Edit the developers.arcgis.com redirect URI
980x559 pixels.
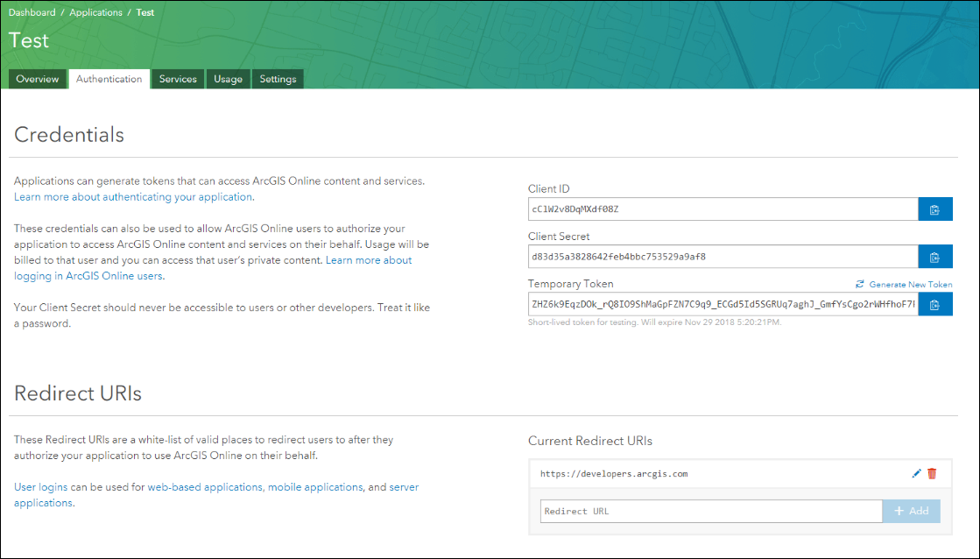coord(916,473)
